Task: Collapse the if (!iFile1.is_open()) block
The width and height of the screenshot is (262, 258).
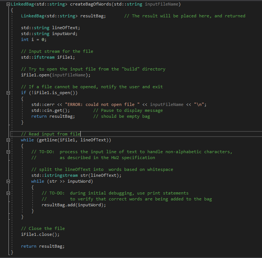Action: point(8,93)
